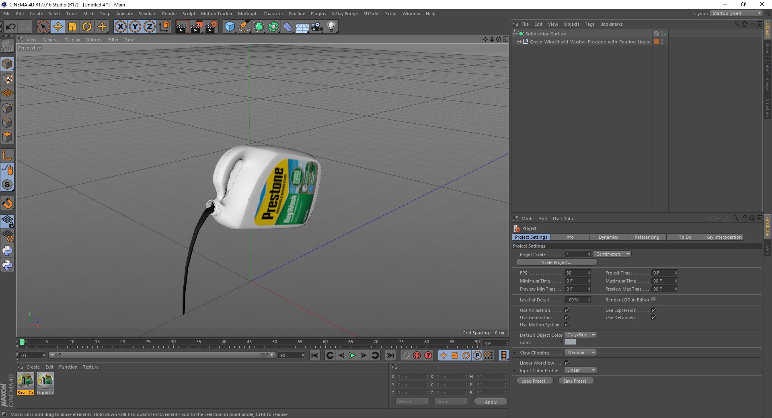Click the Load Preset button

(x=535, y=381)
